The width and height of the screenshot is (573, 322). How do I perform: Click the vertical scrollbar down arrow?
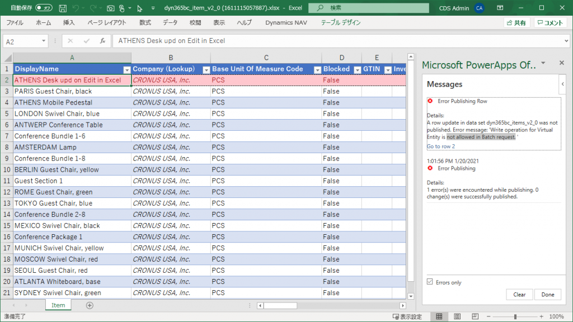411,296
